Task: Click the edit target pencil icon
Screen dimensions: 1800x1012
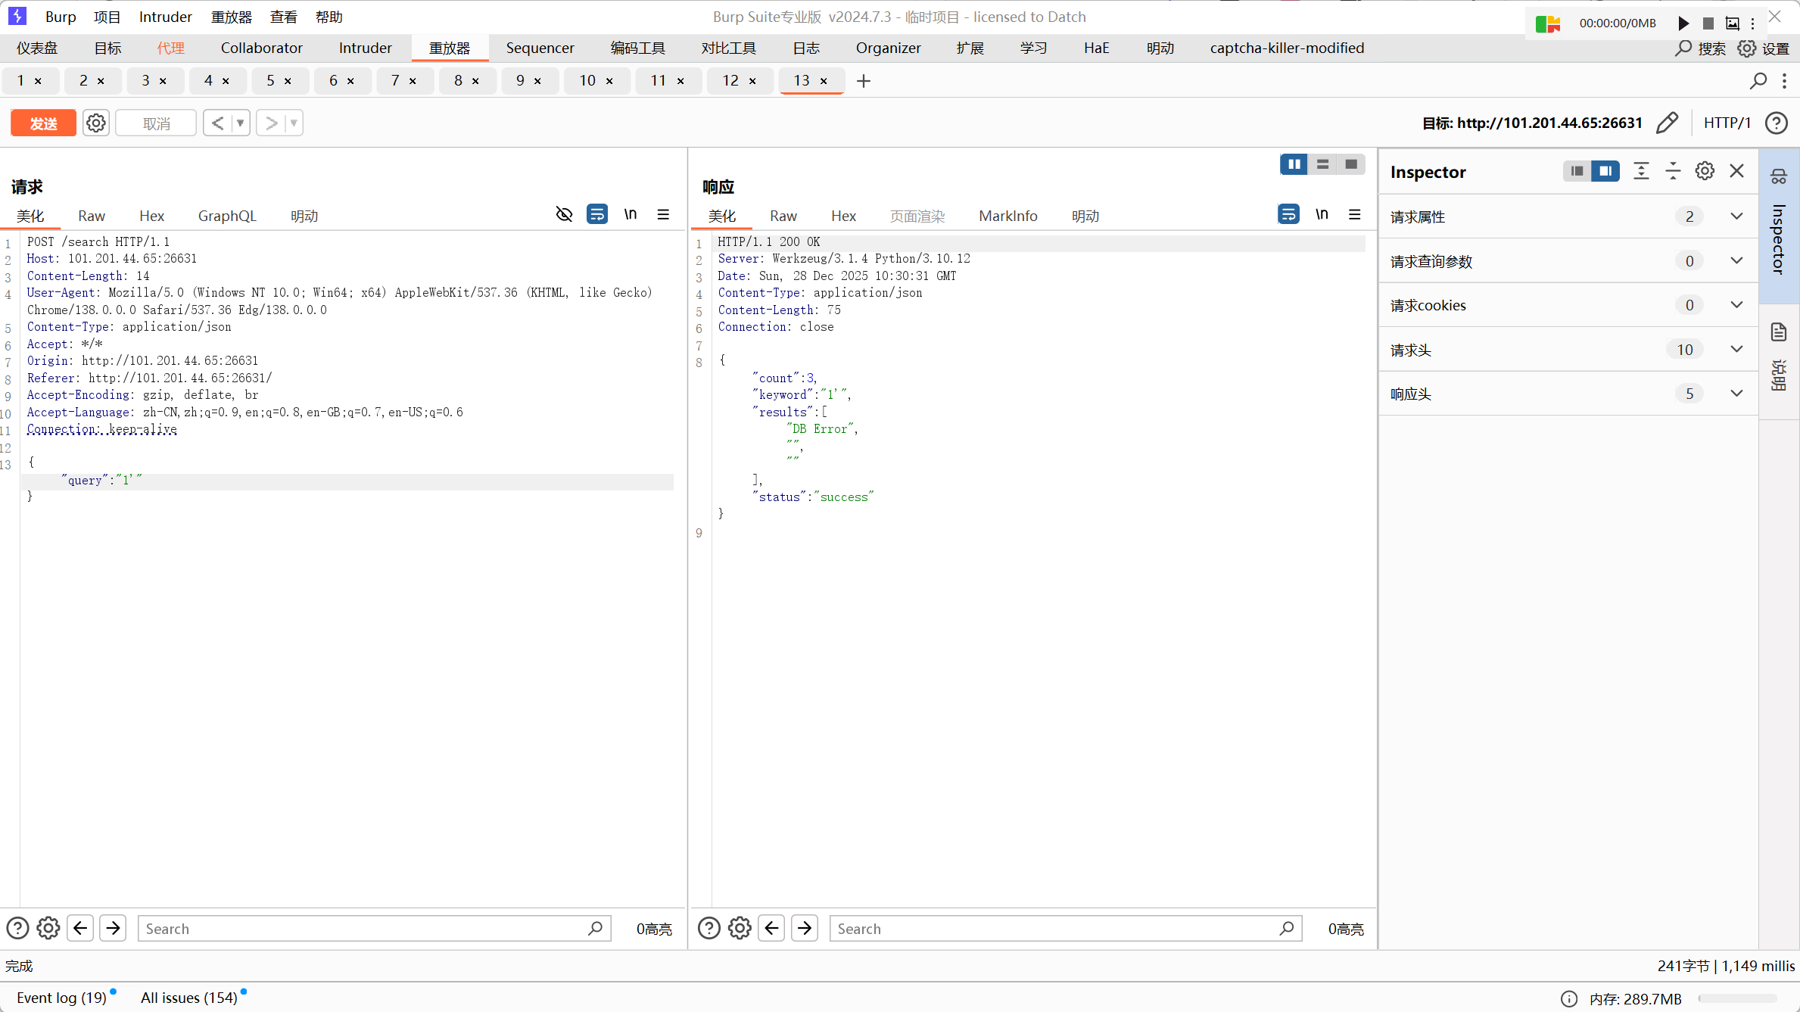Action: (x=1667, y=123)
